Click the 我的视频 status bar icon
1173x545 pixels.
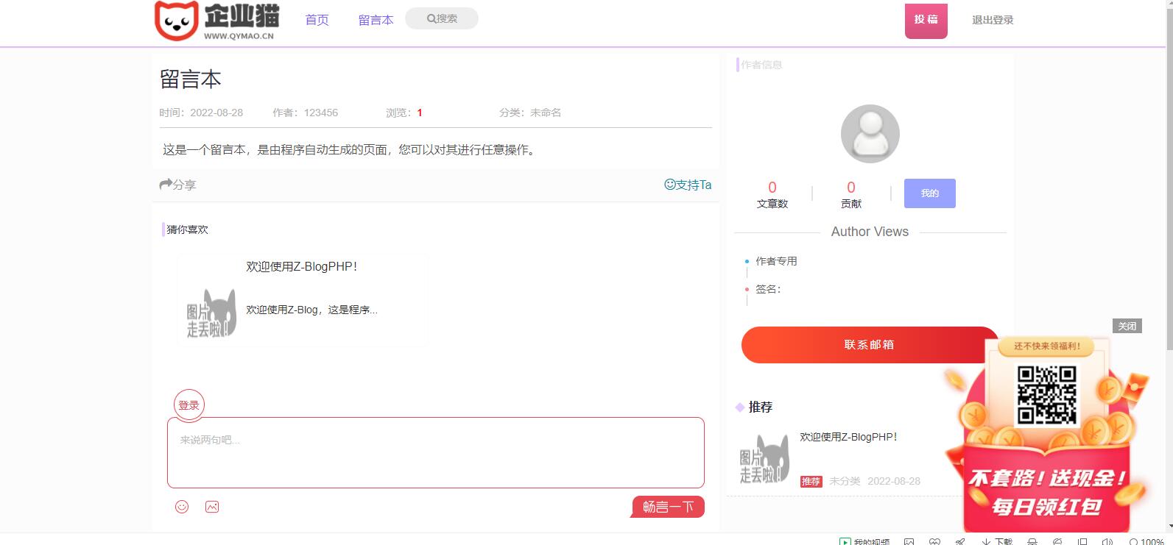coord(864,542)
